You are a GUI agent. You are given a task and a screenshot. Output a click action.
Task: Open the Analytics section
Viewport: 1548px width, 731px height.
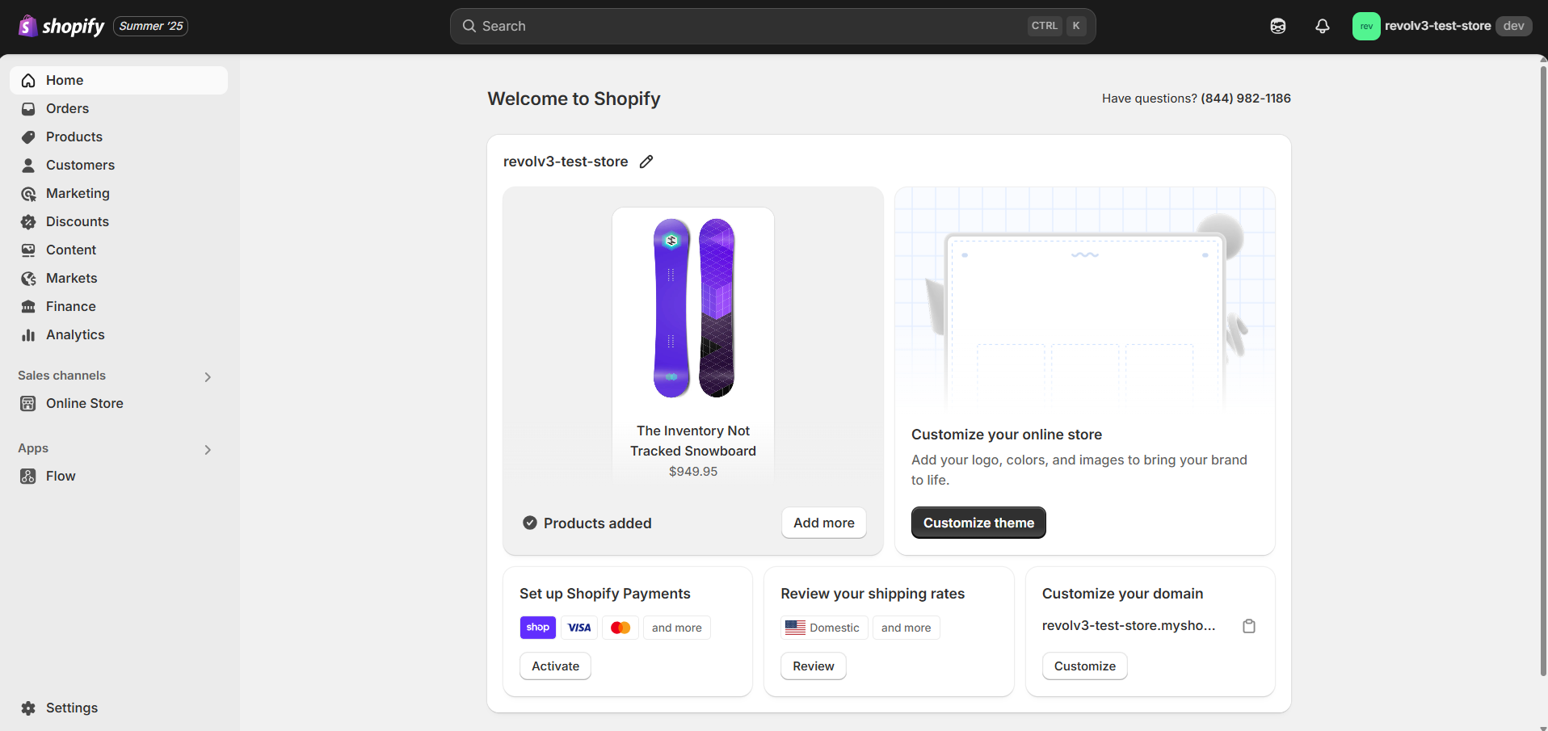(x=75, y=334)
